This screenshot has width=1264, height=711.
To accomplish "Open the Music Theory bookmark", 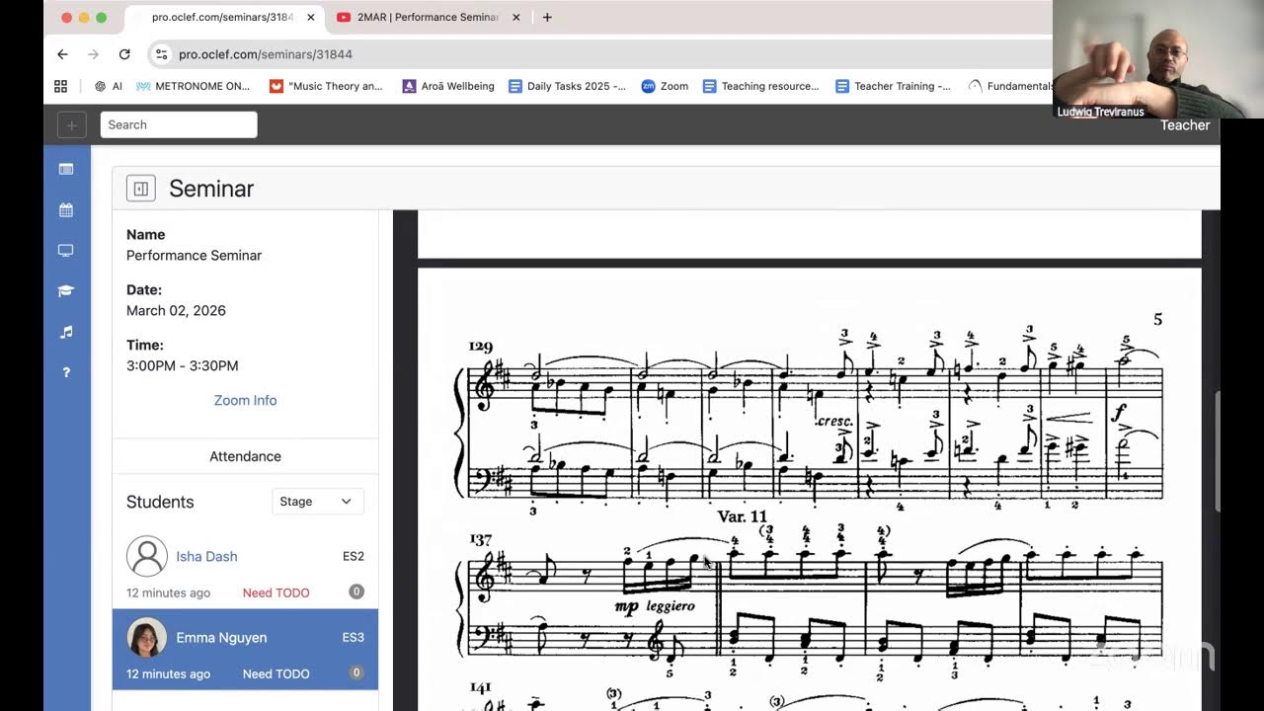I will [326, 86].
